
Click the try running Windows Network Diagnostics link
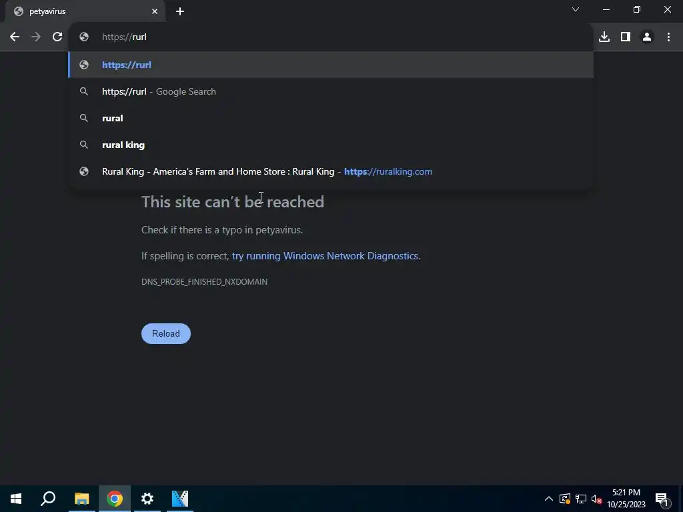tap(325, 255)
